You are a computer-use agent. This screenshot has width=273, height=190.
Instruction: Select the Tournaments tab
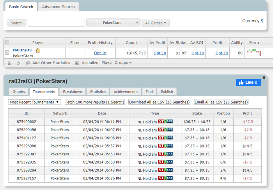[44, 91]
